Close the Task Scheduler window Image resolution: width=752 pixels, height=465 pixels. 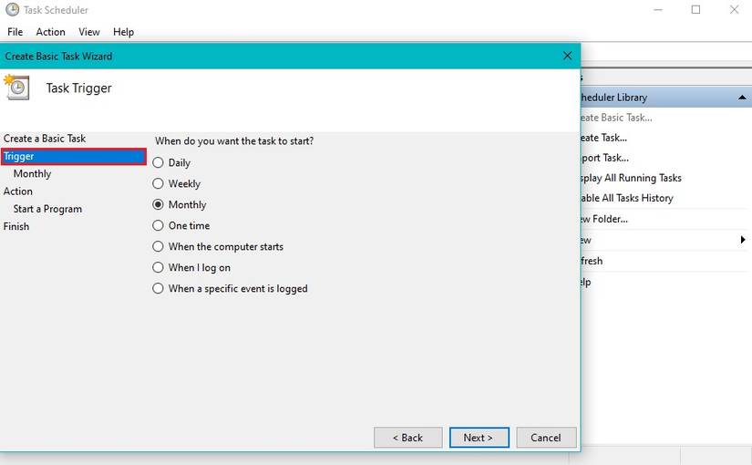pyautogui.click(x=735, y=10)
